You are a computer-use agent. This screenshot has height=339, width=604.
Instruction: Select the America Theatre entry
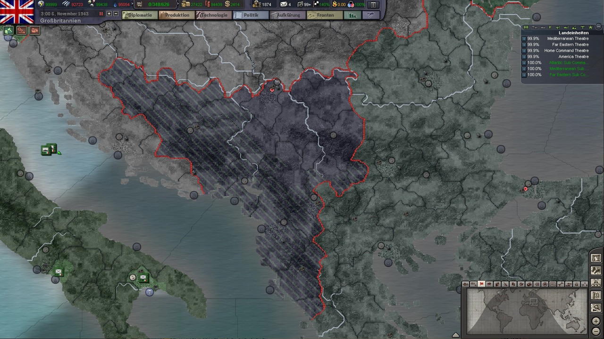(573, 56)
